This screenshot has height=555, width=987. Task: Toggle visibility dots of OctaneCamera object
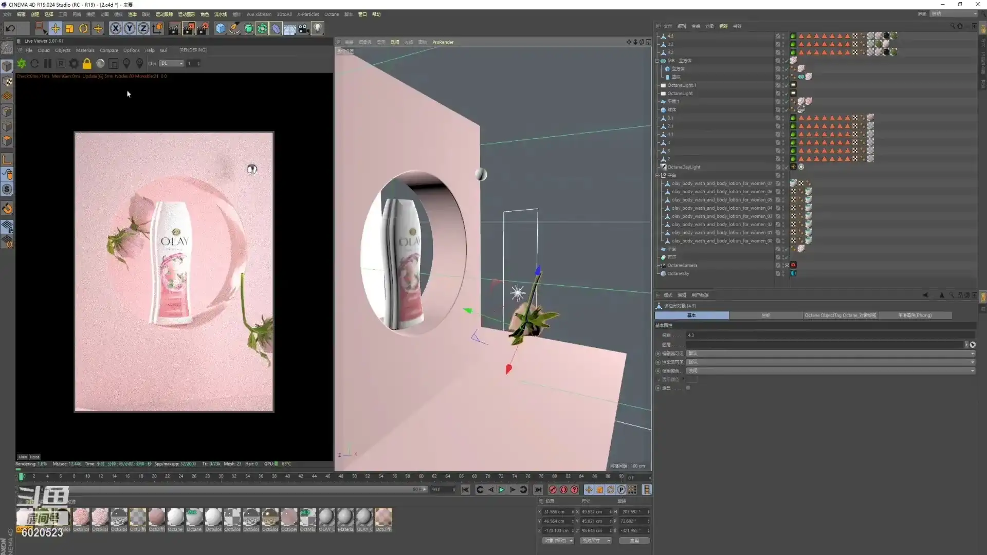[x=782, y=266]
